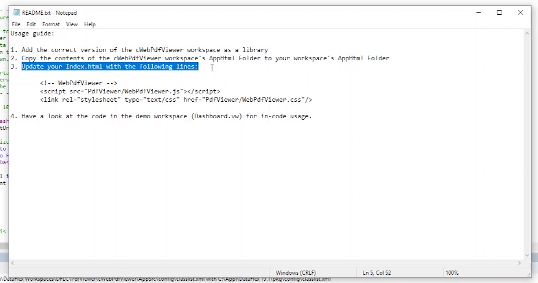Click the Notepad icon in the title bar

pyautogui.click(x=17, y=13)
